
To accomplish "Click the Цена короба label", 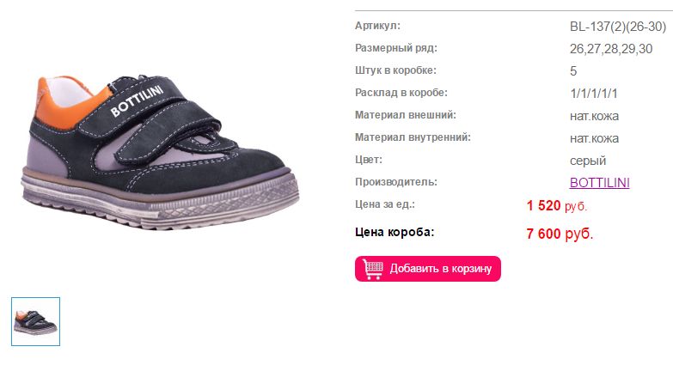I will tap(395, 232).
